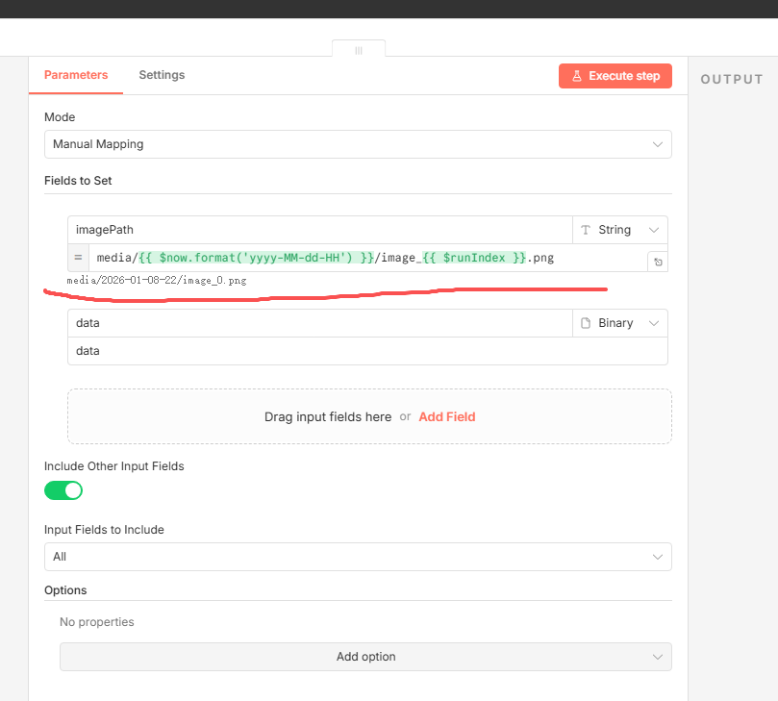
Task: Click the chevron arrow of the Mode field
Action: pyautogui.click(x=658, y=144)
